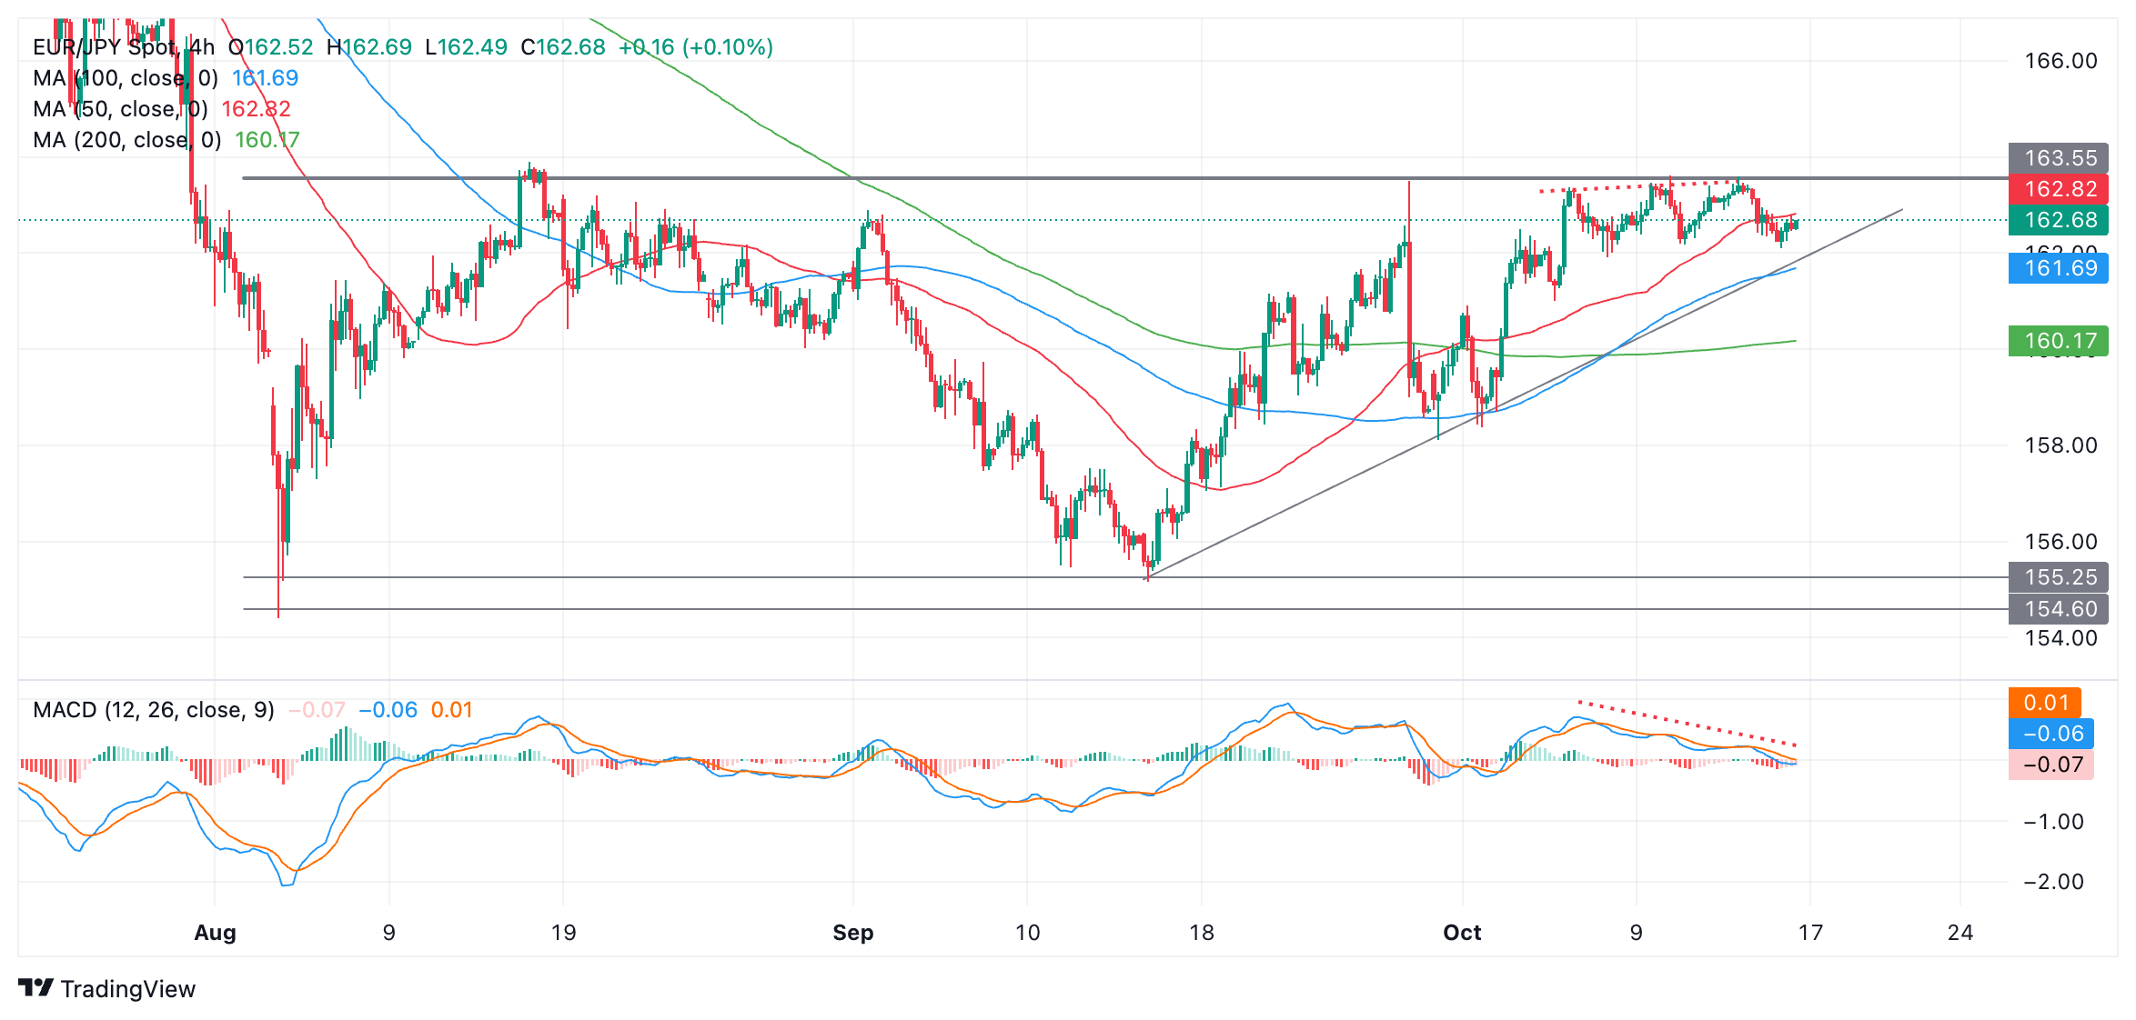Click the blue 161.69 MA price tag
This screenshot has height=1020, width=2136.
click(2059, 268)
